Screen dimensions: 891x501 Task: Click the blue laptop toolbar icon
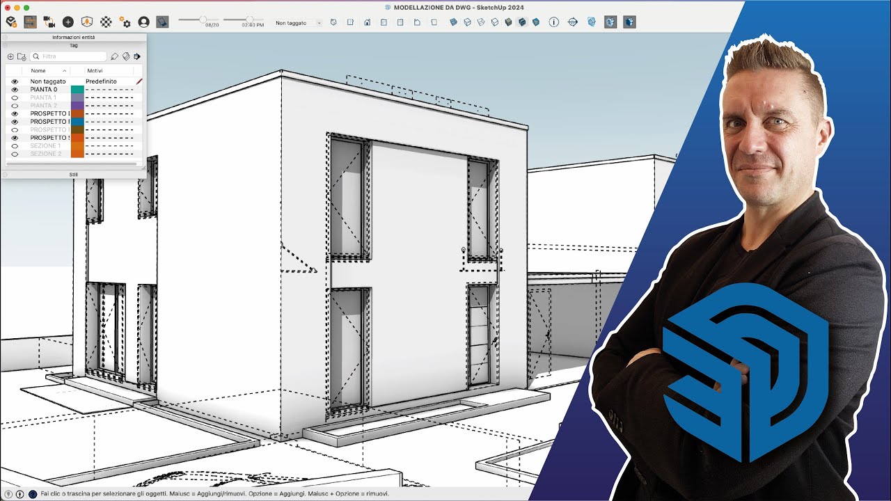coord(162,22)
